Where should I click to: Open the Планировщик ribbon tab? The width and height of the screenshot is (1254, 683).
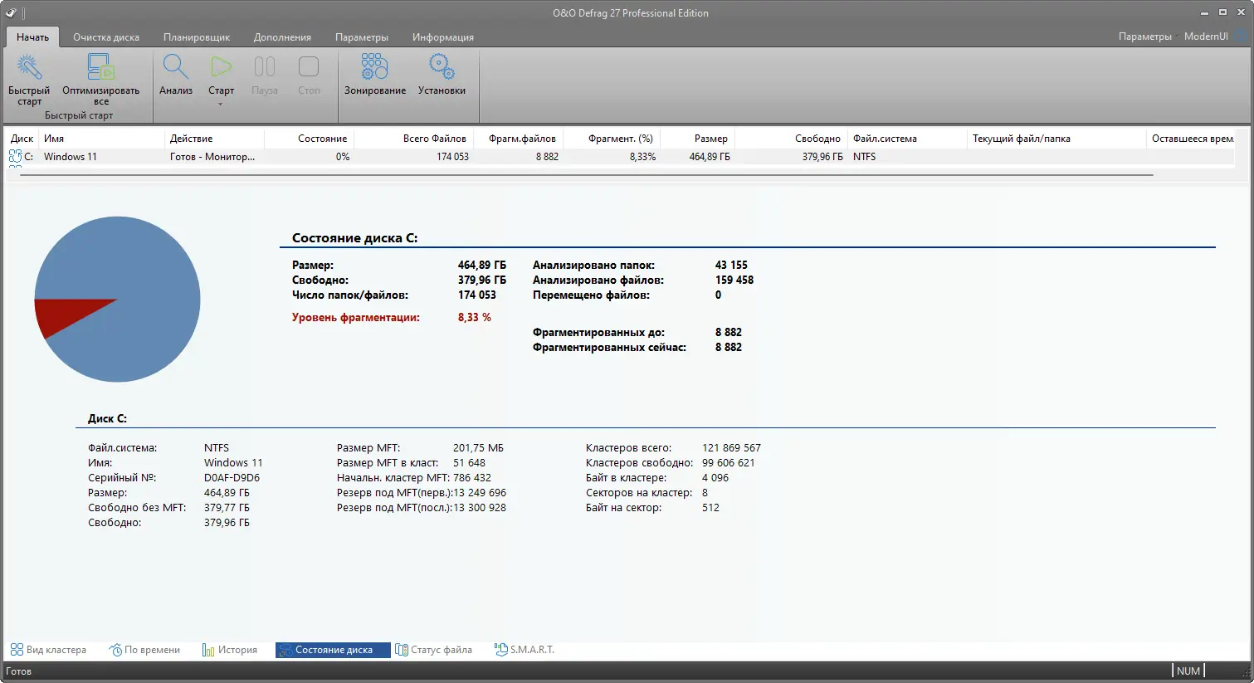pyautogui.click(x=197, y=37)
